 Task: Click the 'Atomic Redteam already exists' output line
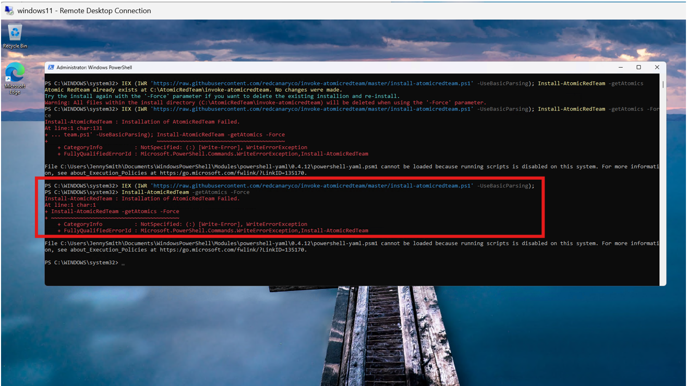tap(194, 90)
